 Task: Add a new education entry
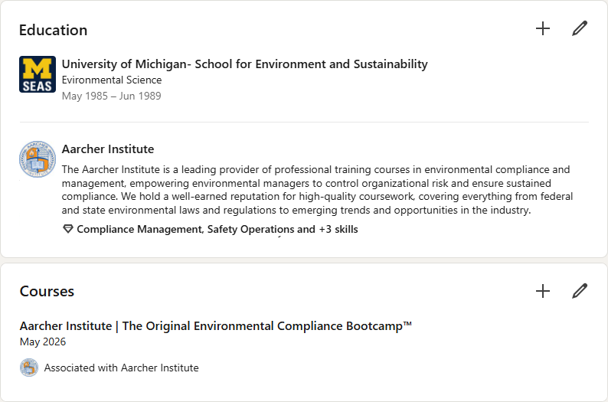(x=543, y=29)
